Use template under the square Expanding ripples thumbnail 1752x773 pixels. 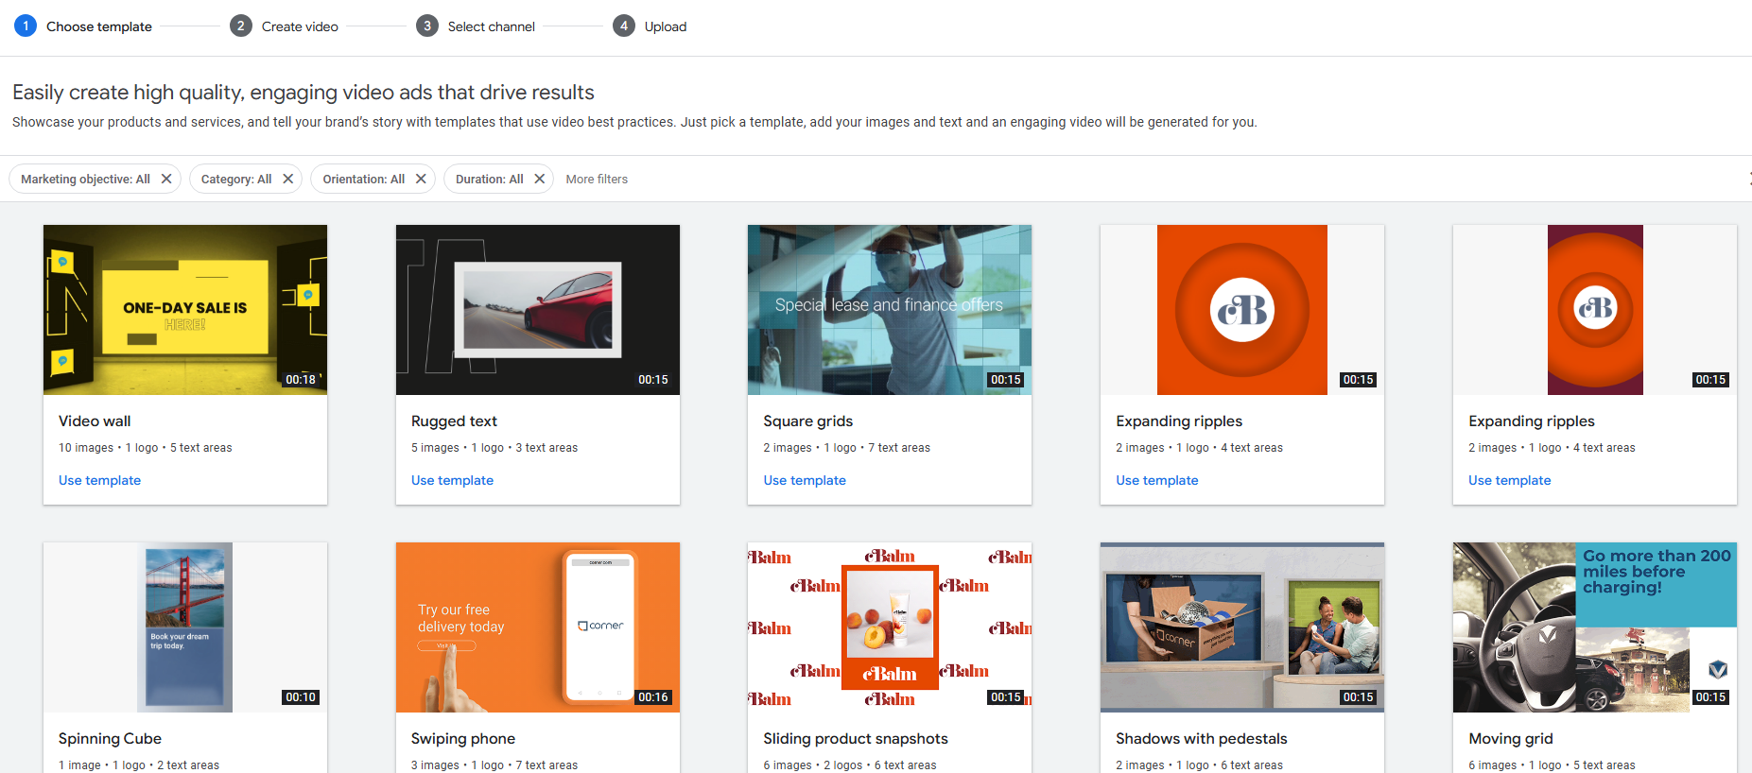tap(1157, 480)
